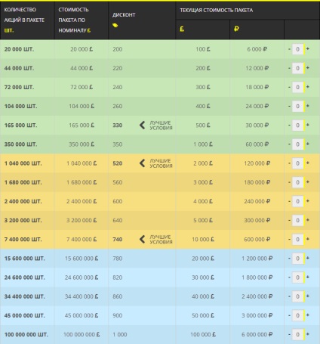Decrease quantity for 7 400 000 шт. package
320x344 pixels.
(289, 239)
